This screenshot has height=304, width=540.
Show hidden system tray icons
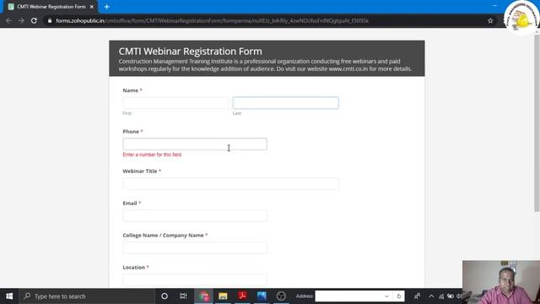tap(431, 296)
